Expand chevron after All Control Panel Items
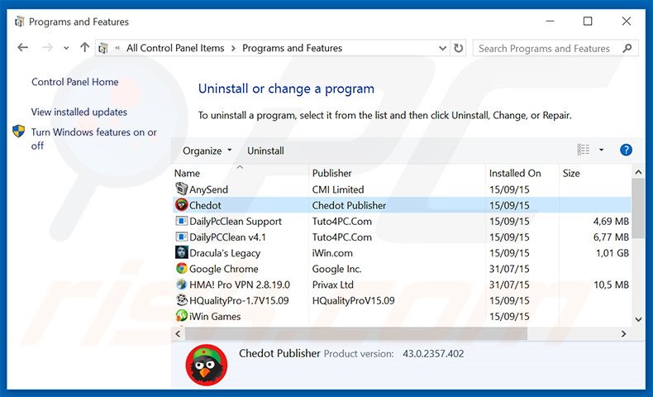The height and width of the screenshot is (397, 653). (x=233, y=48)
